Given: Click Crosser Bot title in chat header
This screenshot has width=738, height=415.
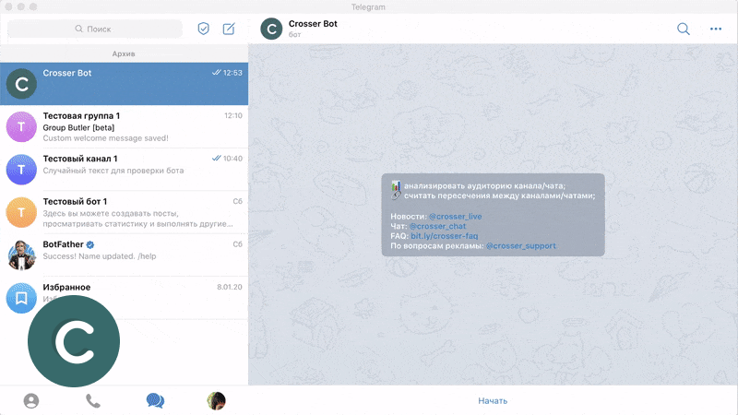Looking at the screenshot, I should point(313,24).
